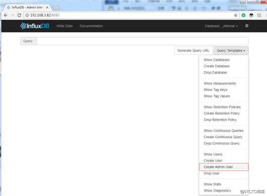Pick Drop Retention Policy entry
The height and width of the screenshot is (196, 267).
point(220,120)
